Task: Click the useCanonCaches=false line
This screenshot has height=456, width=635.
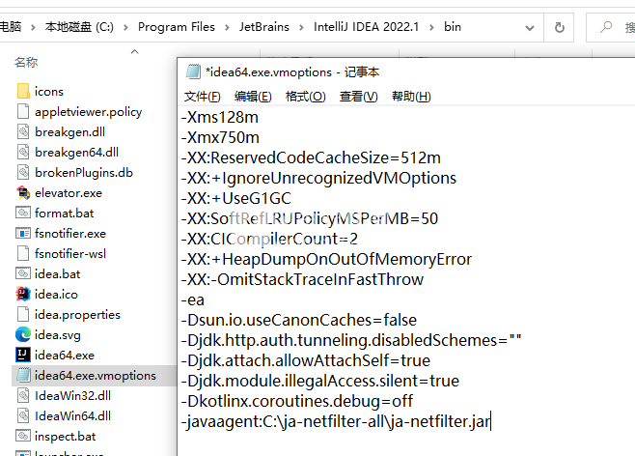Action: coord(299,320)
